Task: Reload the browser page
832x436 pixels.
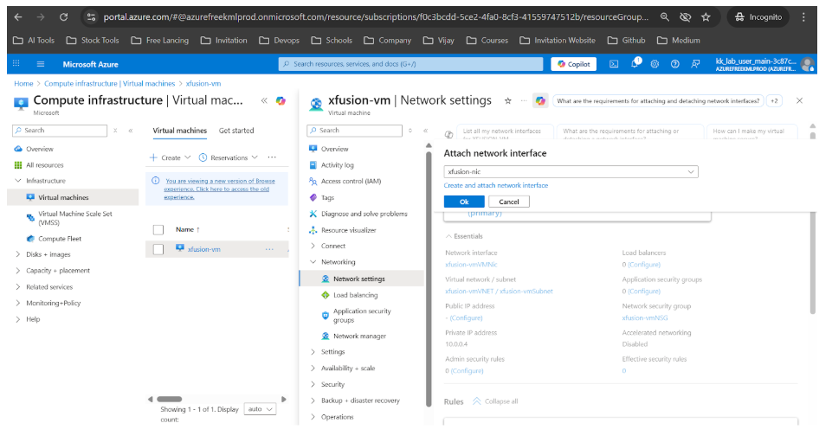Action: [x=64, y=17]
